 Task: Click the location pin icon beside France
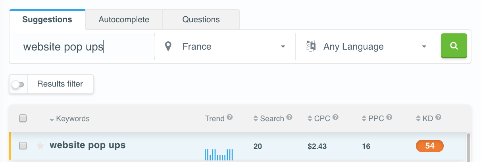pos(168,46)
